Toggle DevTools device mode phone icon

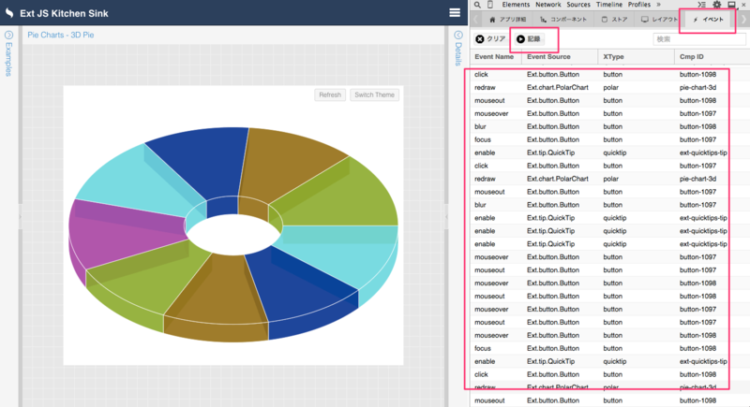pyautogui.click(x=489, y=5)
